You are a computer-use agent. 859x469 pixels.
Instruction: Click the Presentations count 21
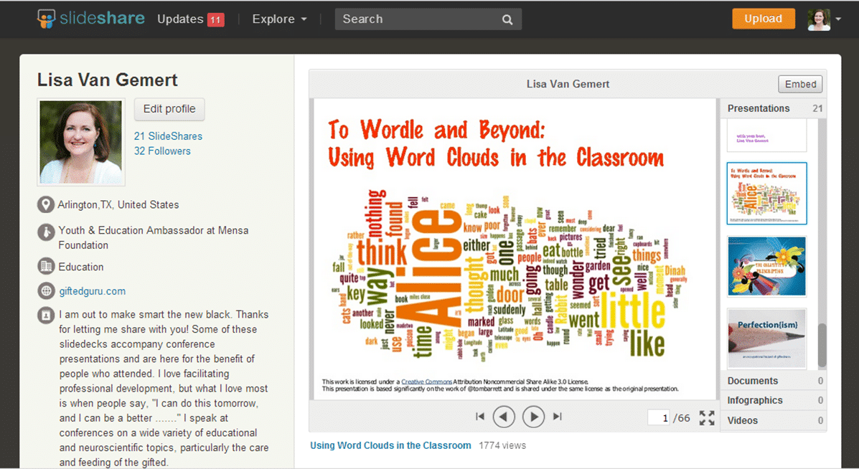(x=817, y=108)
